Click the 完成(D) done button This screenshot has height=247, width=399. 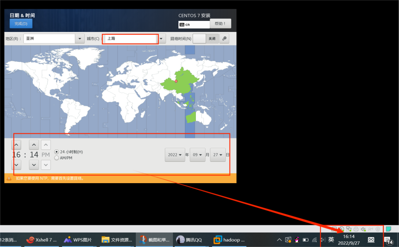coord(21,24)
